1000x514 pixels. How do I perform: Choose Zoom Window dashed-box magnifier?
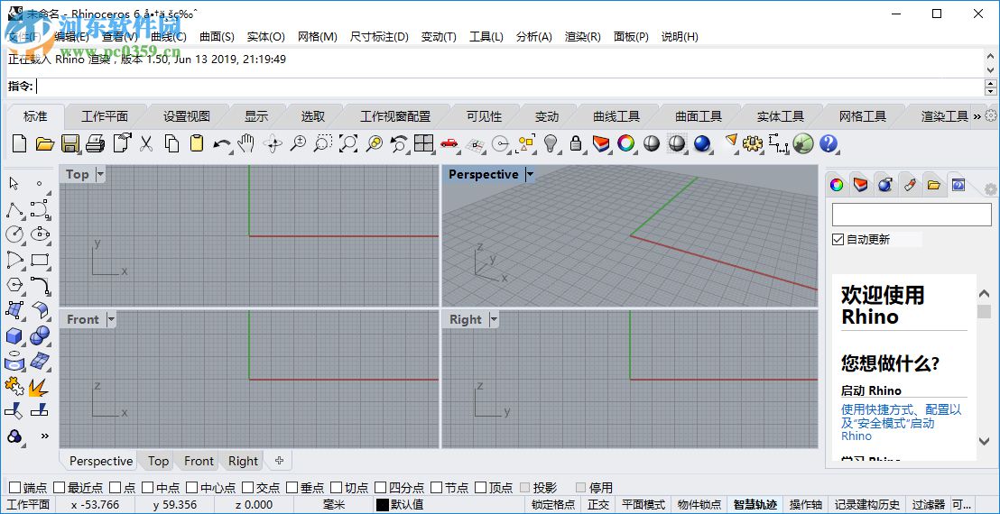323,143
